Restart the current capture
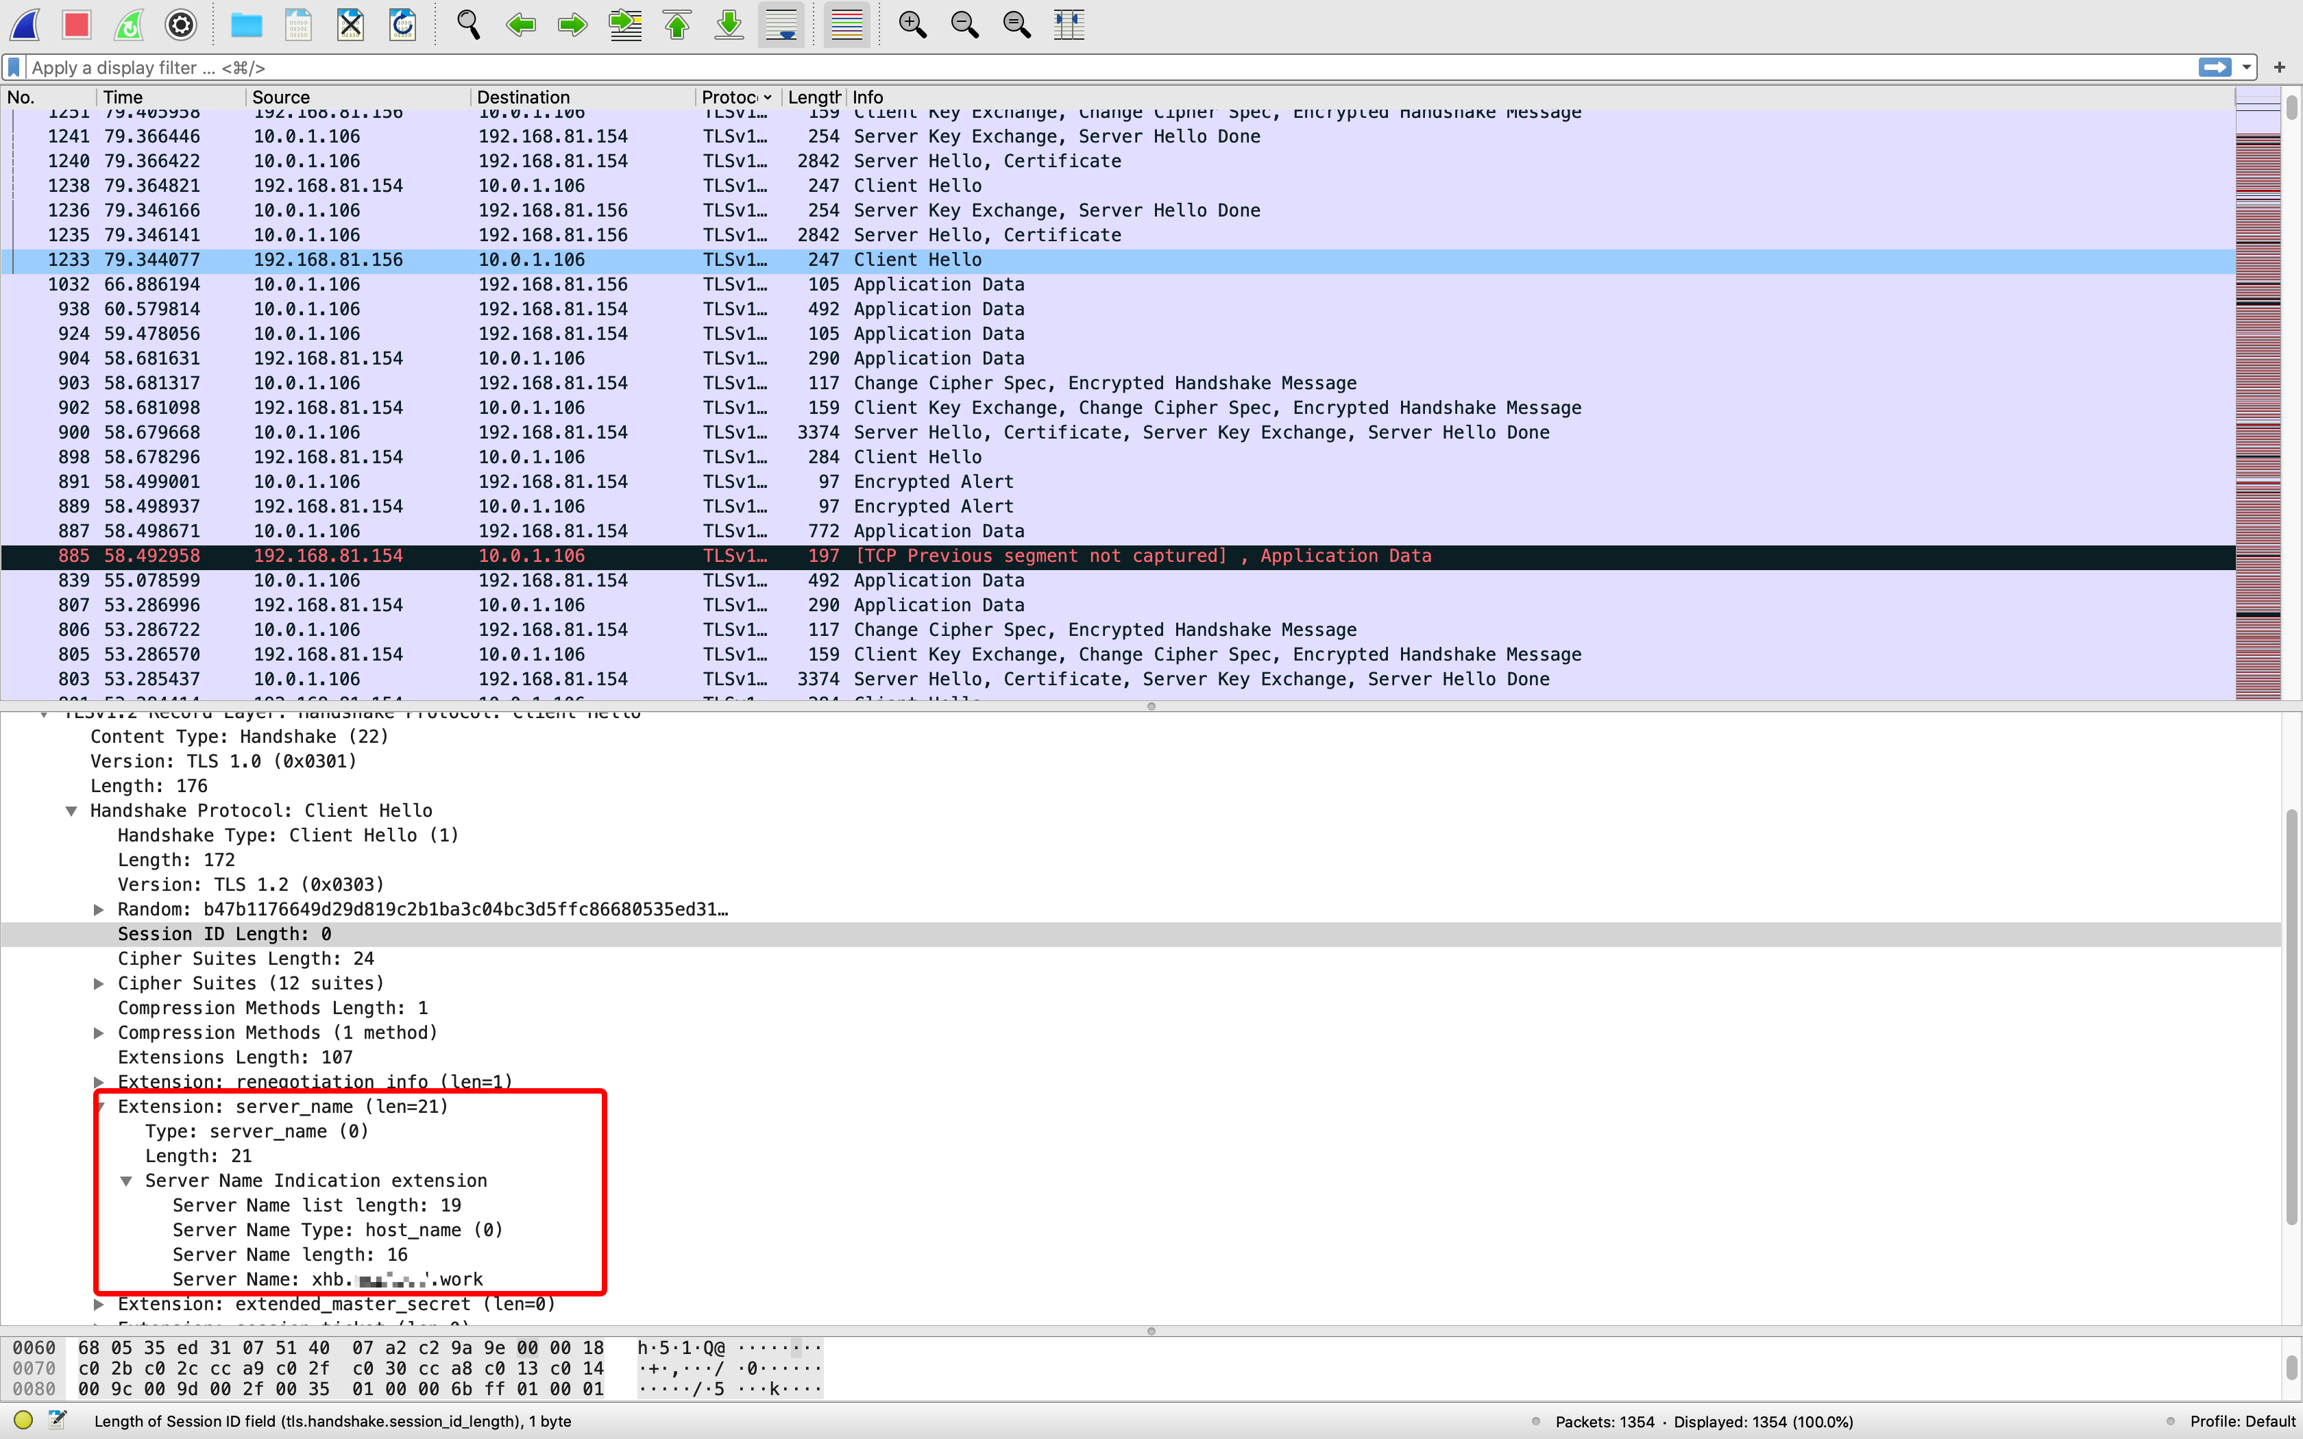 pyautogui.click(x=128, y=25)
